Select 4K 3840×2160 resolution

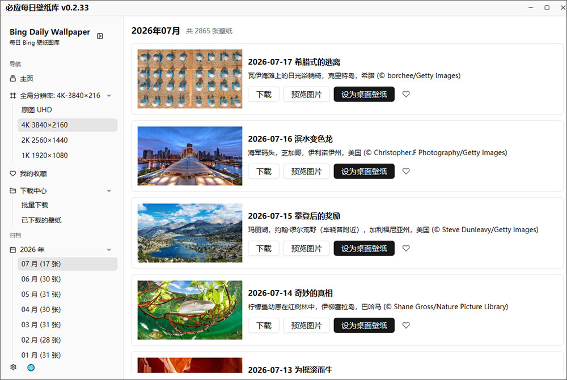coord(67,125)
